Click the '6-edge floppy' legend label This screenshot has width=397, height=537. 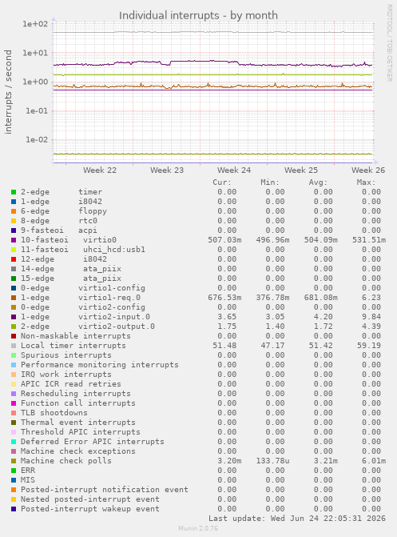coord(64,211)
